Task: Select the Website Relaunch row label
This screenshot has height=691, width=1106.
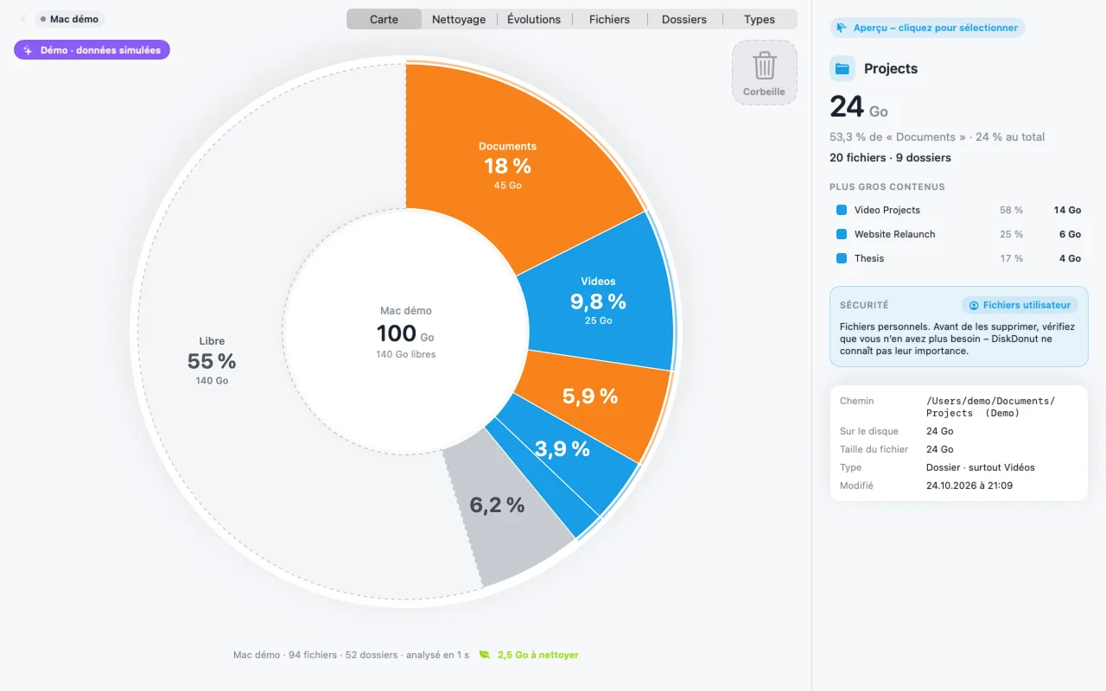Action: pos(894,234)
